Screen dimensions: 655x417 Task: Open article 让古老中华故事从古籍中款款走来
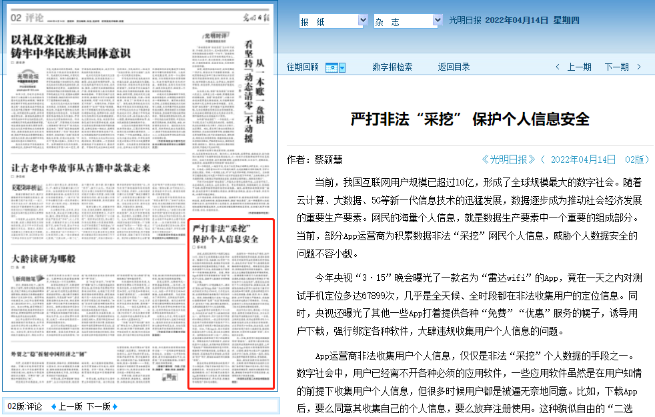80,167
